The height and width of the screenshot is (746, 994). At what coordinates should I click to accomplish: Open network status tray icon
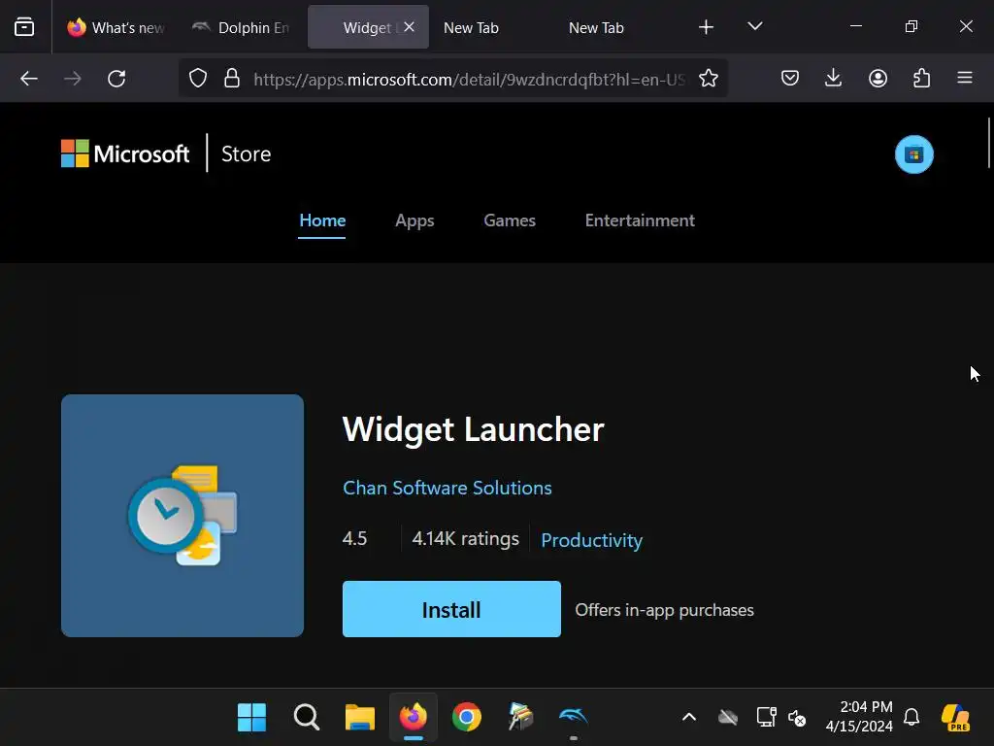tap(767, 718)
